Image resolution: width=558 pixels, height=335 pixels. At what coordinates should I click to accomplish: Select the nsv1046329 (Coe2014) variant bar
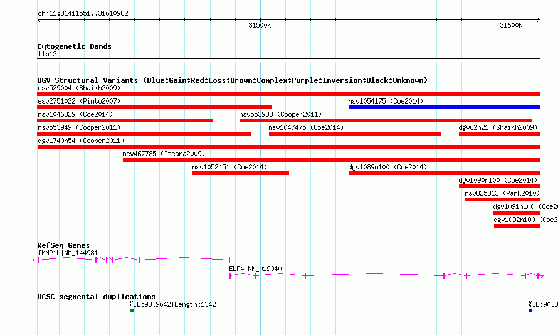125,120
